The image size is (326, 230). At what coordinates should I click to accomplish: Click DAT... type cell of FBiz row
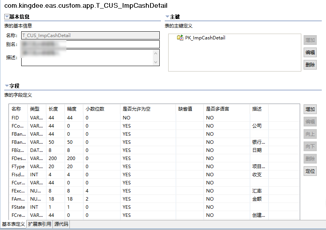click(36, 150)
